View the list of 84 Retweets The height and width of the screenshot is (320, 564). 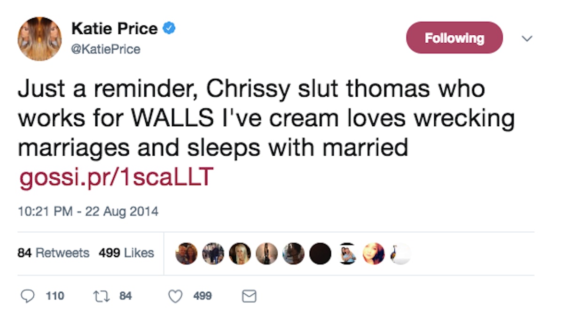tap(53, 253)
